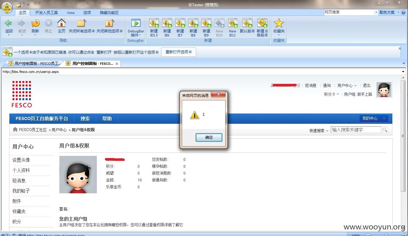408x236 pixels.
Task: Click the New IE10 icon
Action: click(220, 23)
